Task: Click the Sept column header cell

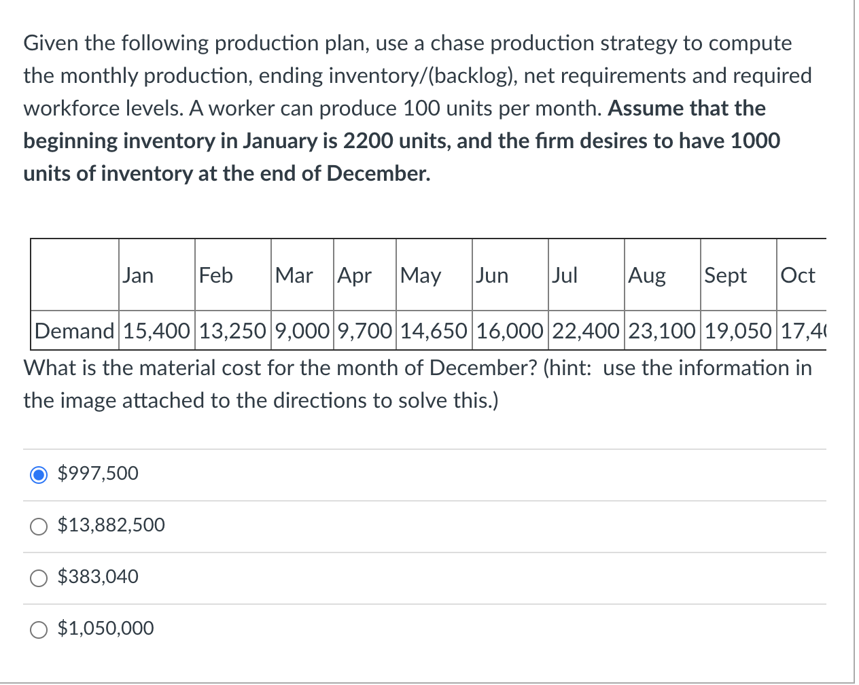Action: (x=738, y=275)
